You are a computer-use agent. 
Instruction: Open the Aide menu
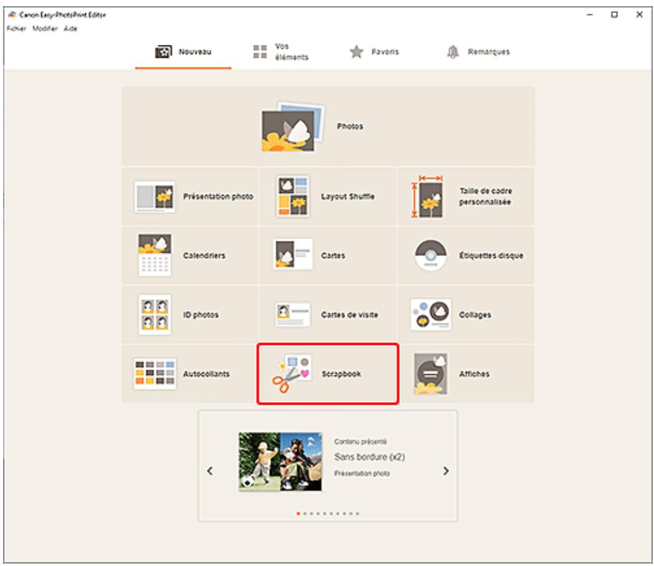pos(70,29)
